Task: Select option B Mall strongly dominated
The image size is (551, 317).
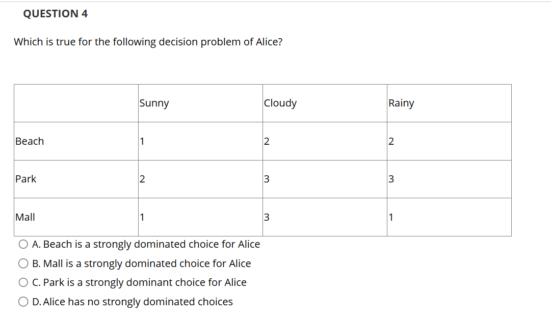Action: (x=23, y=263)
